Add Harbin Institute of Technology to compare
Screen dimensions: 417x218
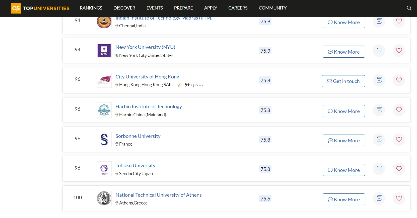point(379,110)
